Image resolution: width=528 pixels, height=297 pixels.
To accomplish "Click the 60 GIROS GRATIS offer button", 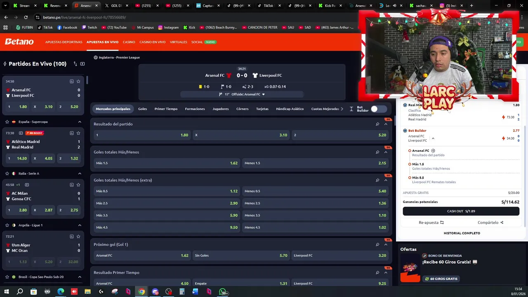I will (x=441, y=279).
